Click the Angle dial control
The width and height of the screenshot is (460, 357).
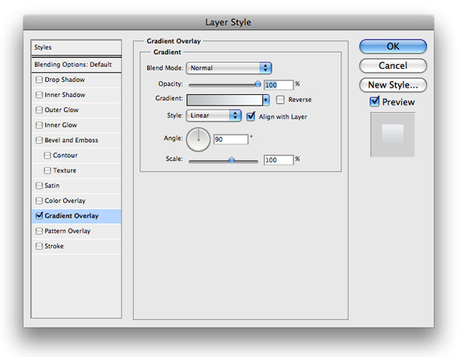198,139
